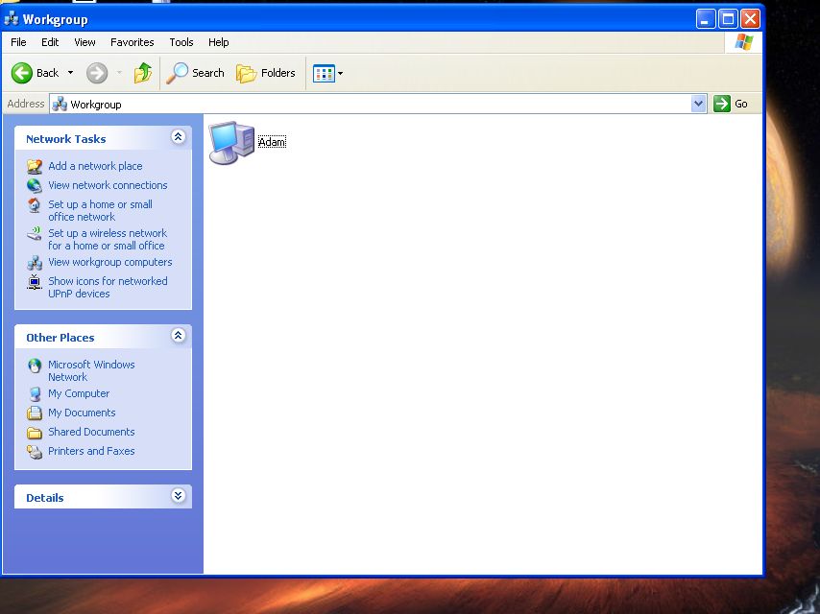820x614 pixels.
Task: Click the Windows flag logo in menu bar
Action: pyautogui.click(x=743, y=42)
